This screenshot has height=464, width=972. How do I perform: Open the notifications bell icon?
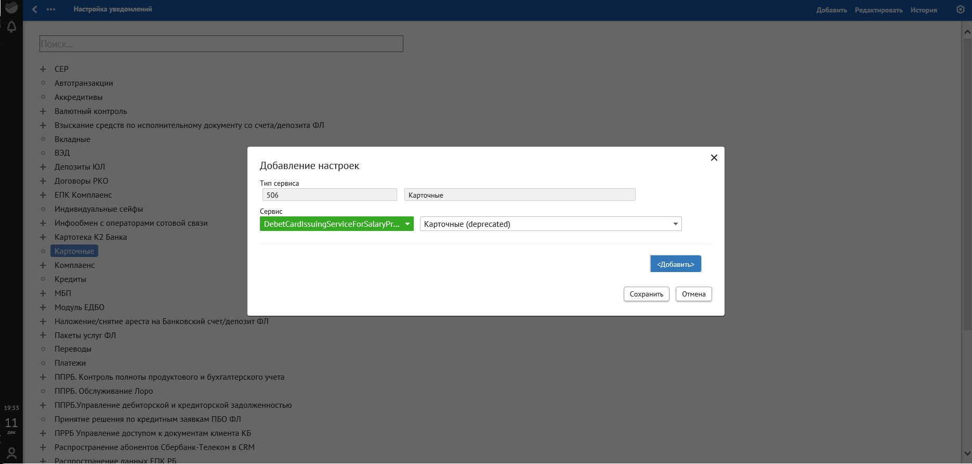(11, 27)
